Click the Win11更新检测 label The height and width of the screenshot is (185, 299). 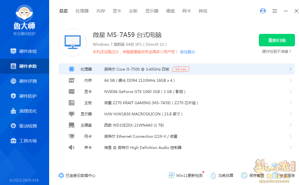click(x=189, y=175)
